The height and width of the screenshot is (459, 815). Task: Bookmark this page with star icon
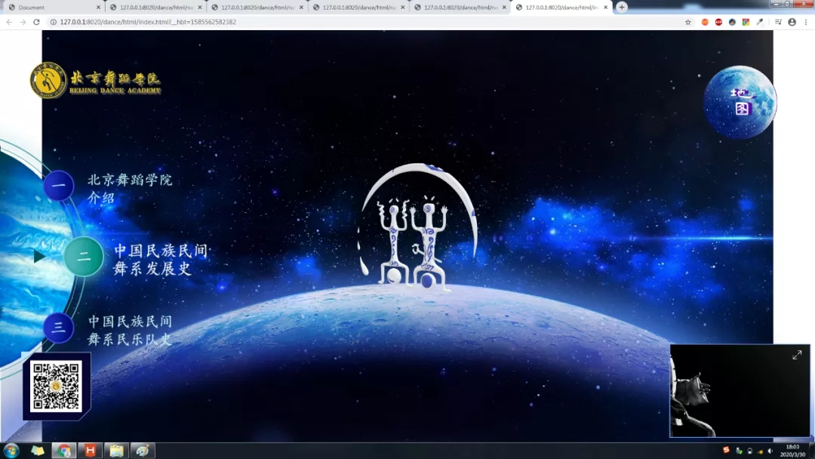coord(687,22)
